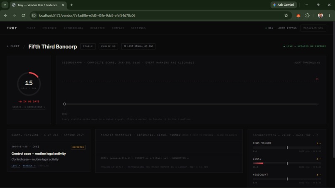335x188 pixels.
Task: Click the +0 in 90 days text
Action: 29,102
